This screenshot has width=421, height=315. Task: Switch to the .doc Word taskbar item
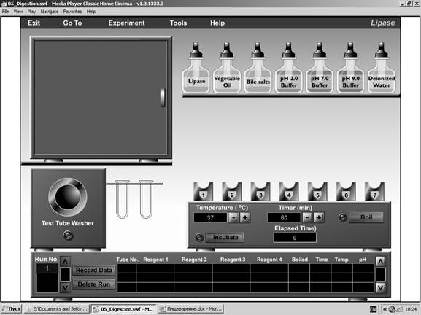191,309
